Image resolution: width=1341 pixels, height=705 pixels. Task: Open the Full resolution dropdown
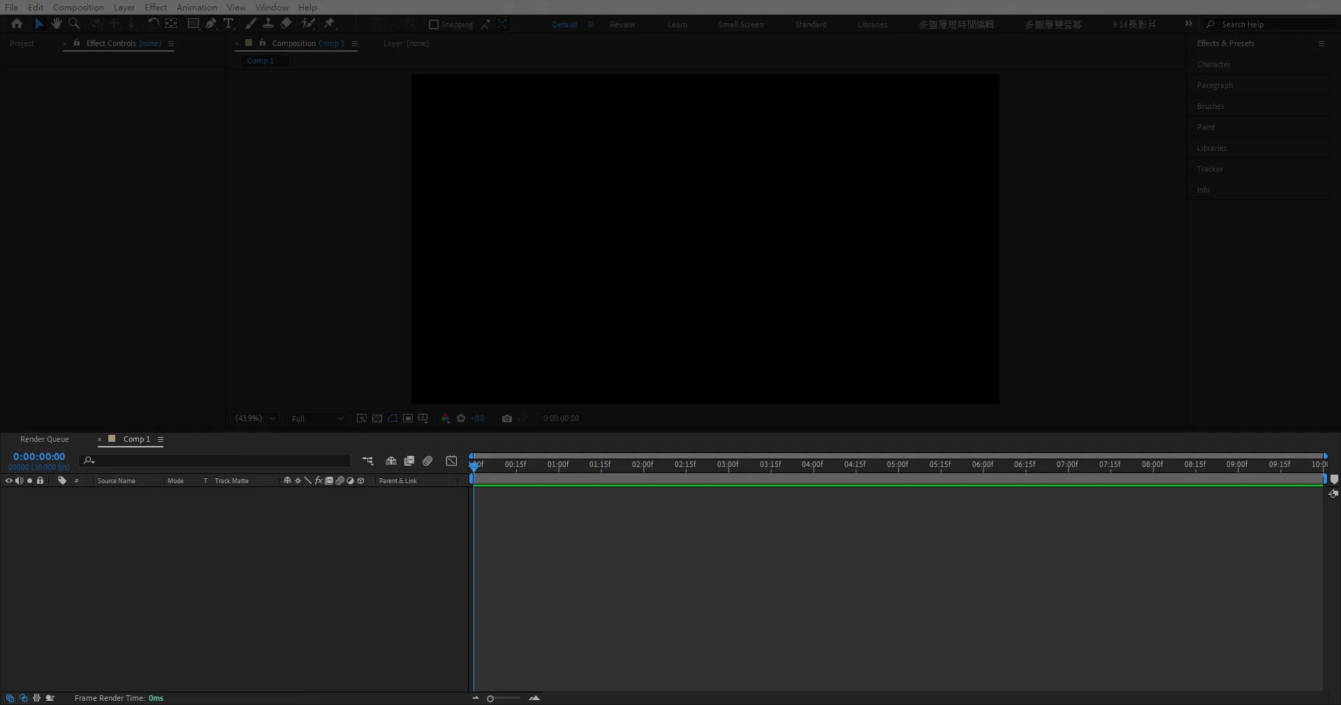coord(318,419)
